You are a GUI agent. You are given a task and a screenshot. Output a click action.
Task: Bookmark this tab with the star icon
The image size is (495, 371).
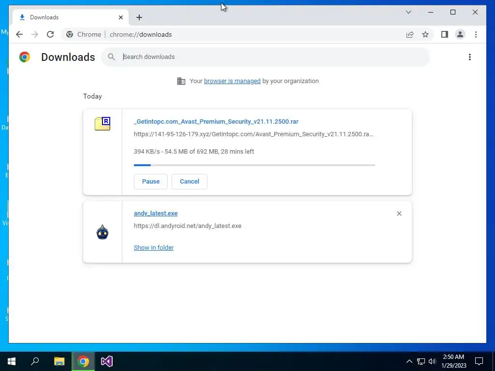click(x=425, y=34)
